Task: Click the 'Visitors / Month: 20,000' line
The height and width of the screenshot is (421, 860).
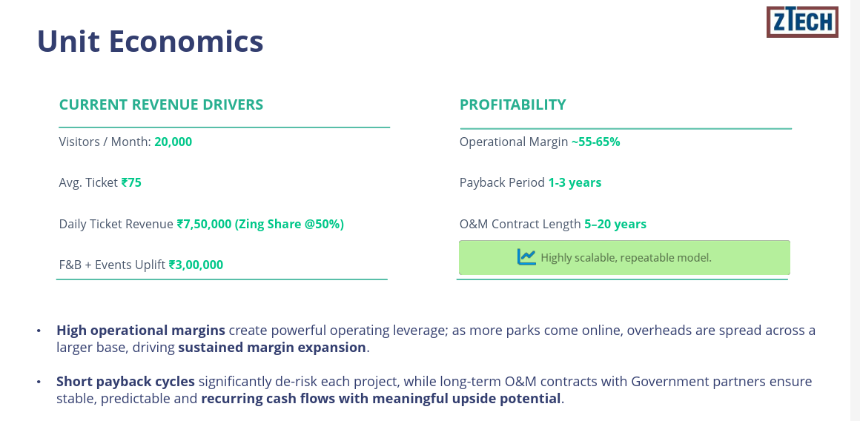Action: (125, 142)
